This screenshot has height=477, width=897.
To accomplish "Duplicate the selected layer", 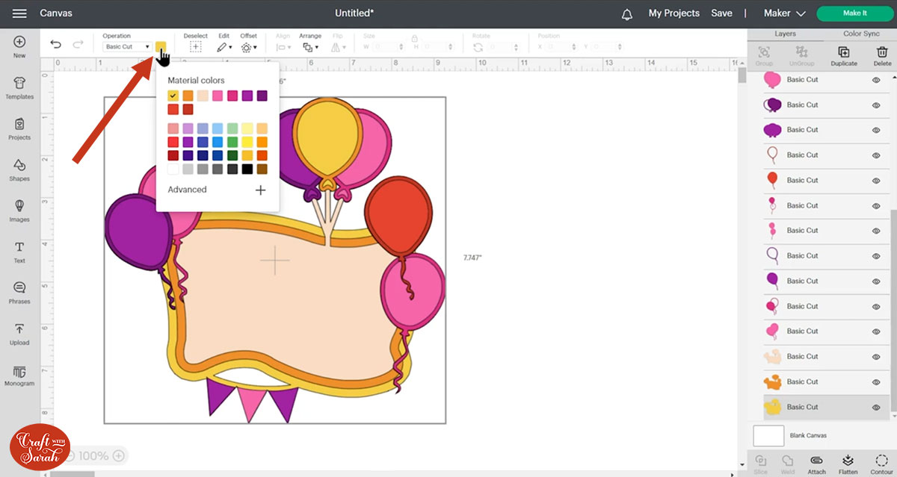I will coord(843,55).
